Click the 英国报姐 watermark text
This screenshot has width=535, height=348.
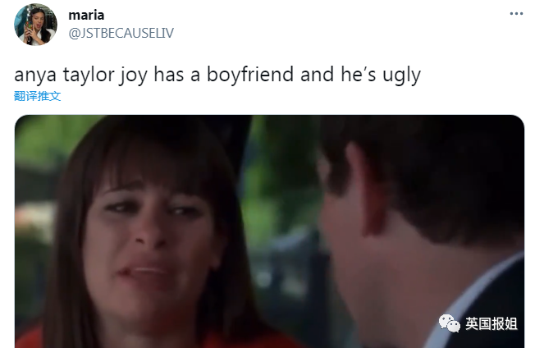[492, 323]
